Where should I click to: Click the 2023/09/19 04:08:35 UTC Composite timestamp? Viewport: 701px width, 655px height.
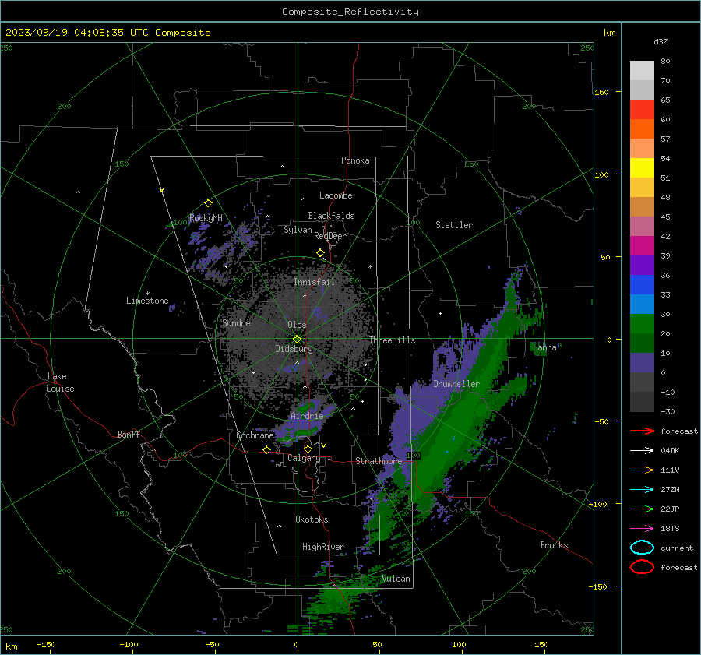107,32
